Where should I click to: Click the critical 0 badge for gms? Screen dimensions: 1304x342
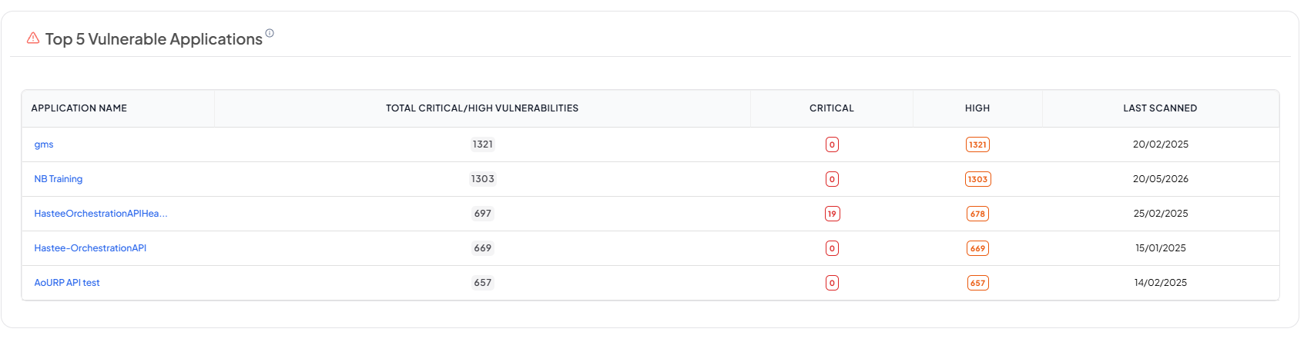(832, 144)
